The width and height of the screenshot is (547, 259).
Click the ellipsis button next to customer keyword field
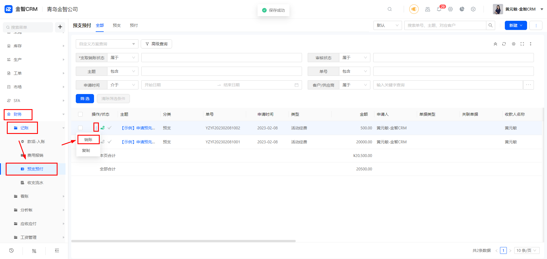[x=528, y=85]
